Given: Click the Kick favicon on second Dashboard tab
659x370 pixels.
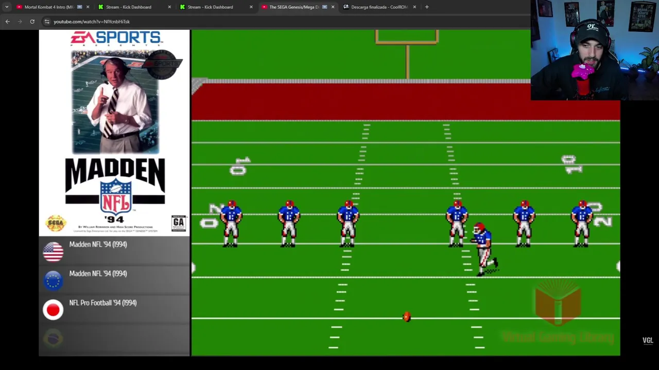Looking at the screenshot, I should [x=183, y=7].
